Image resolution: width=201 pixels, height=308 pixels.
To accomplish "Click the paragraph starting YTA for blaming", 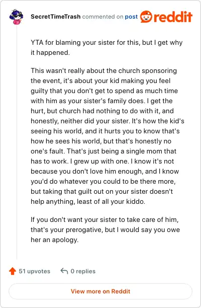I will tap(107, 47).
